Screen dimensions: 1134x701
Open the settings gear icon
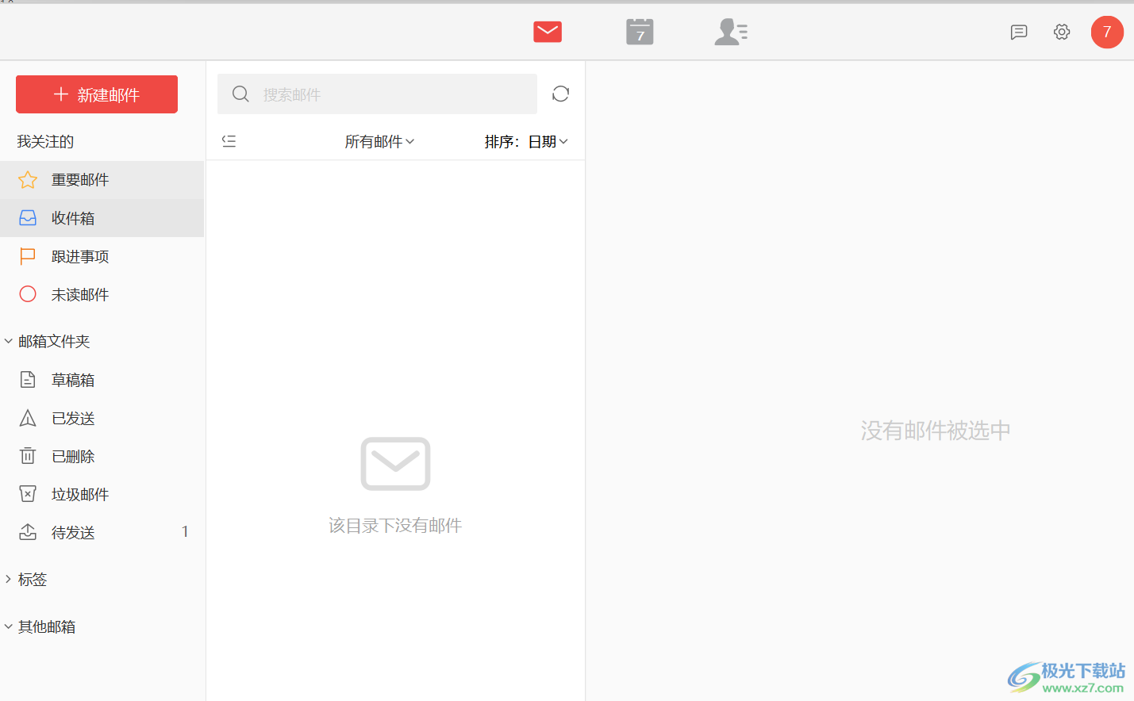tap(1062, 32)
